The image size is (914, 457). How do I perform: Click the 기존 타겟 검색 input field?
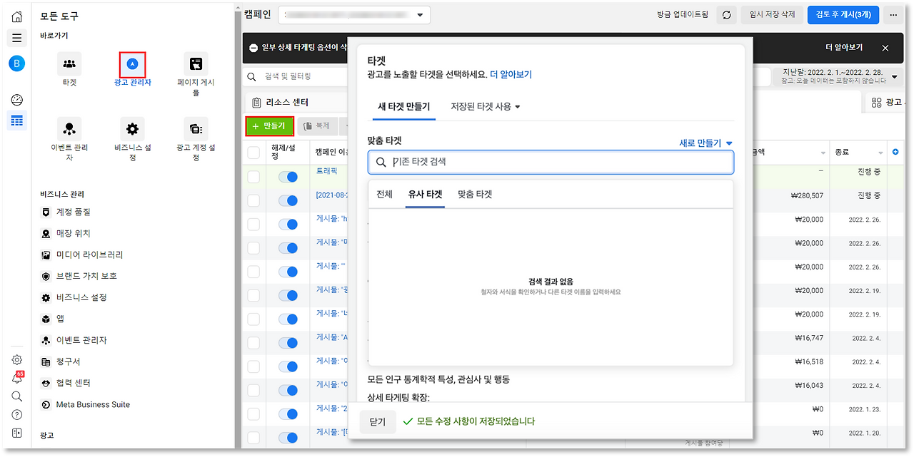(x=551, y=162)
